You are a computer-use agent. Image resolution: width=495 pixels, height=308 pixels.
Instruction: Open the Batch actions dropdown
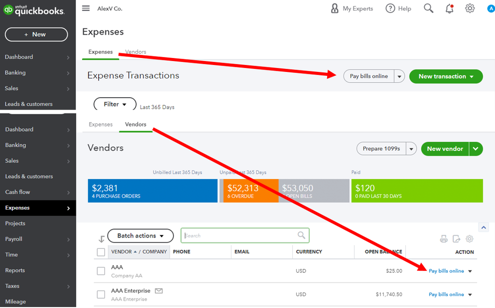pos(141,236)
